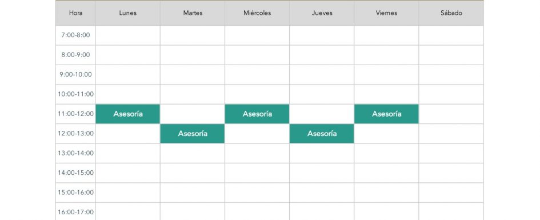Click the Viernes column header

pyautogui.click(x=386, y=13)
